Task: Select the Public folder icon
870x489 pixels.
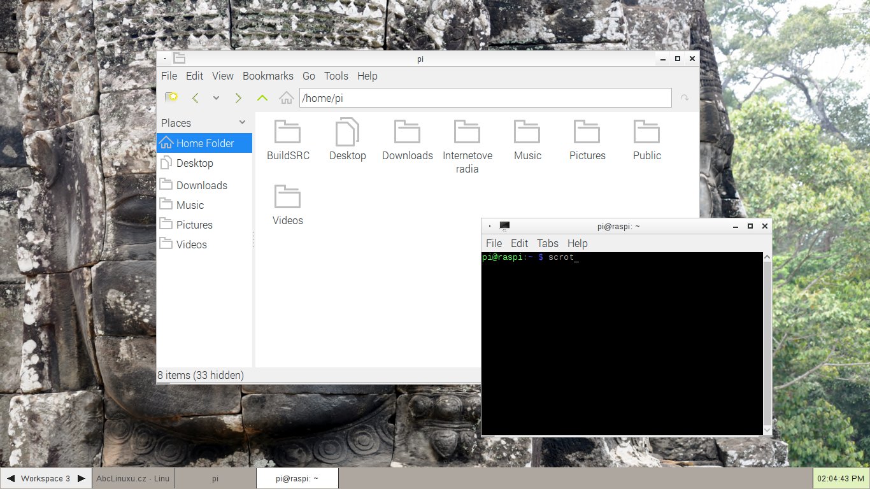Action: [x=646, y=132]
